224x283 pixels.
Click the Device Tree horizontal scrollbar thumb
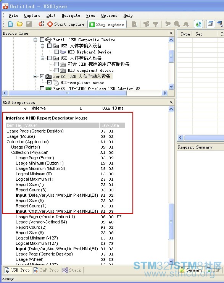tap(68, 93)
